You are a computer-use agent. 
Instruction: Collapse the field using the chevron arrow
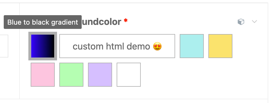point(254,21)
